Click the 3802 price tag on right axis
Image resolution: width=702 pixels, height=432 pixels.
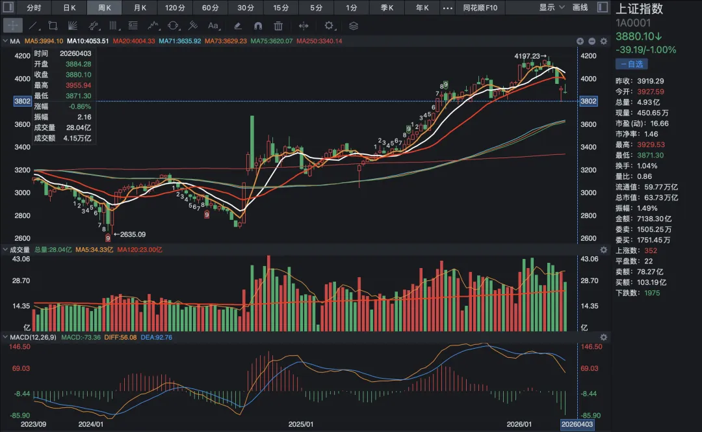588,101
